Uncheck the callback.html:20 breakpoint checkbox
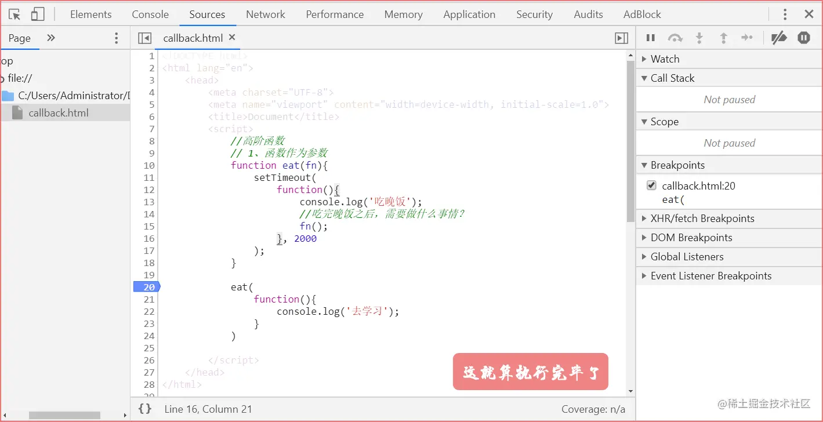The width and height of the screenshot is (823, 422). tap(651, 185)
